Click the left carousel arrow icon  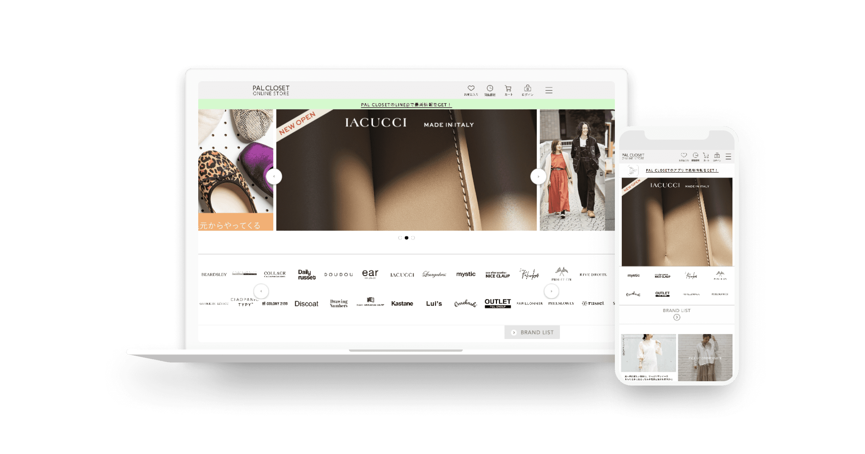tap(275, 175)
